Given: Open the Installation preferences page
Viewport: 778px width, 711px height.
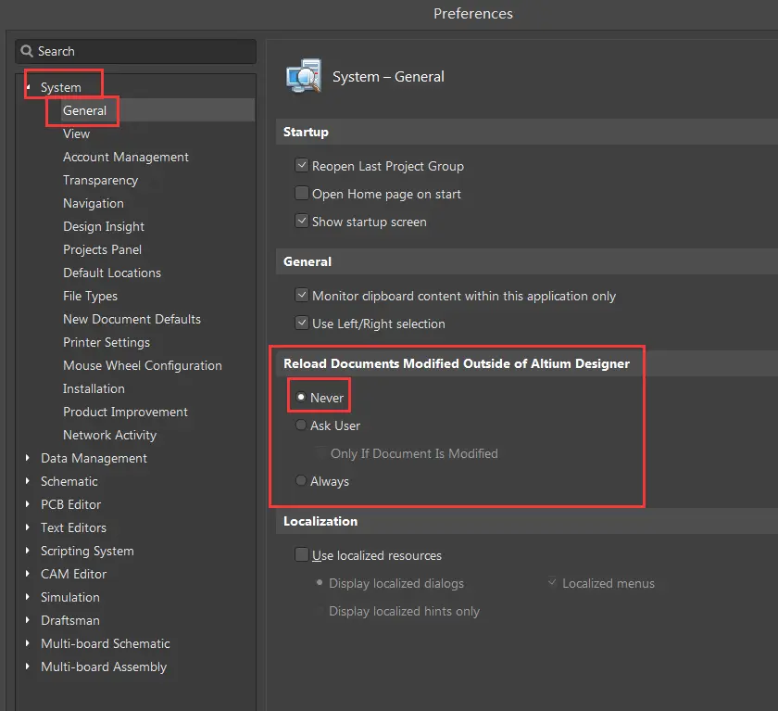Looking at the screenshot, I should 94,388.
